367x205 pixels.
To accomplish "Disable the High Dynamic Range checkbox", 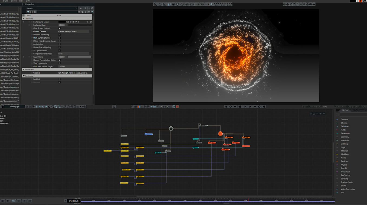I will [x=60, y=38].
